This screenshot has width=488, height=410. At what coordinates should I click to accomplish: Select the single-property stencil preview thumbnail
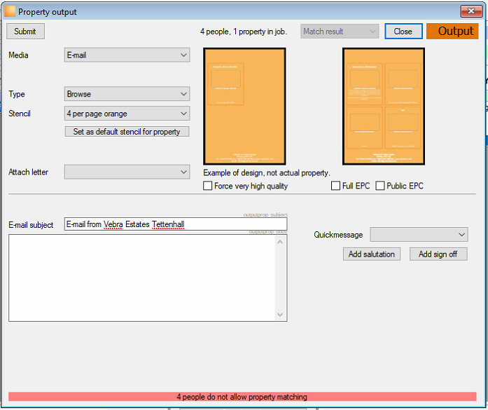click(244, 107)
